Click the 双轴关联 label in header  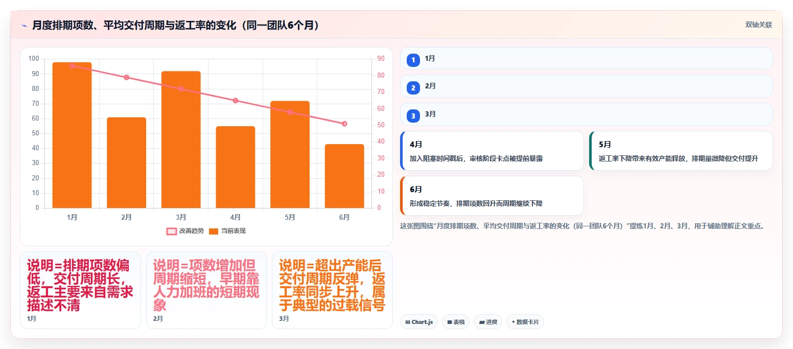coord(758,25)
